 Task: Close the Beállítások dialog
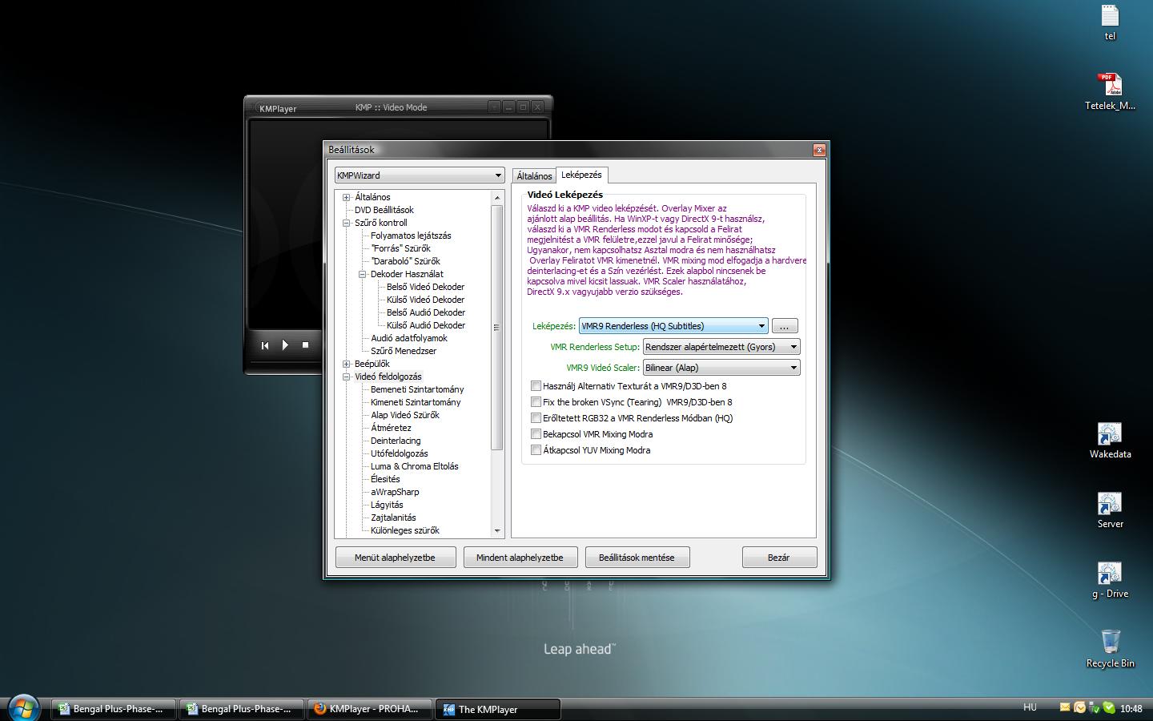click(x=819, y=150)
